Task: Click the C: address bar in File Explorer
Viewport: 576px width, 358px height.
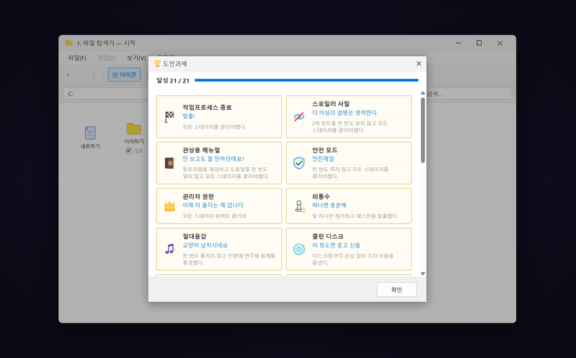Action: coord(106,93)
